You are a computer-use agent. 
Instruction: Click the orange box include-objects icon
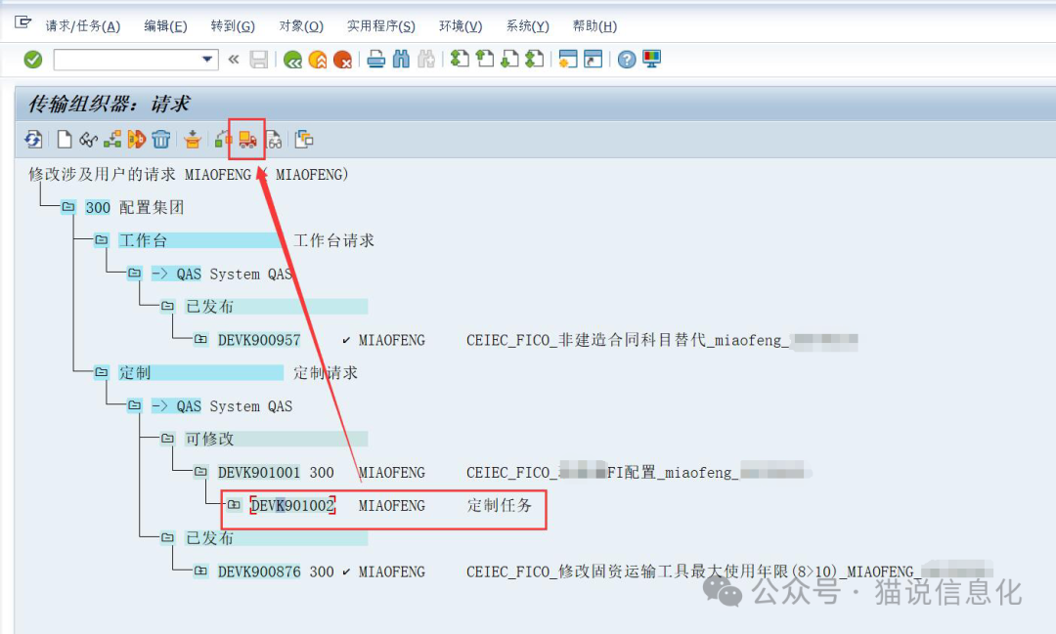point(193,140)
